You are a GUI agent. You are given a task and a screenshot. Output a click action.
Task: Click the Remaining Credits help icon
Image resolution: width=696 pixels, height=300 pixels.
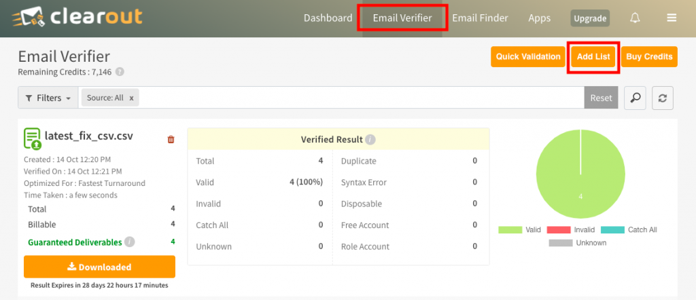[x=120, y=72]
